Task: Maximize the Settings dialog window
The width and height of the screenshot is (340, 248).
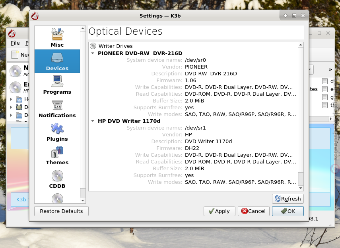Action: [x=294, y=16]
